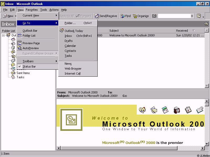Viewport: 210px width, 157px height.
Task: Select Web Browser in Go To submenu
Action: click(78, 69)
